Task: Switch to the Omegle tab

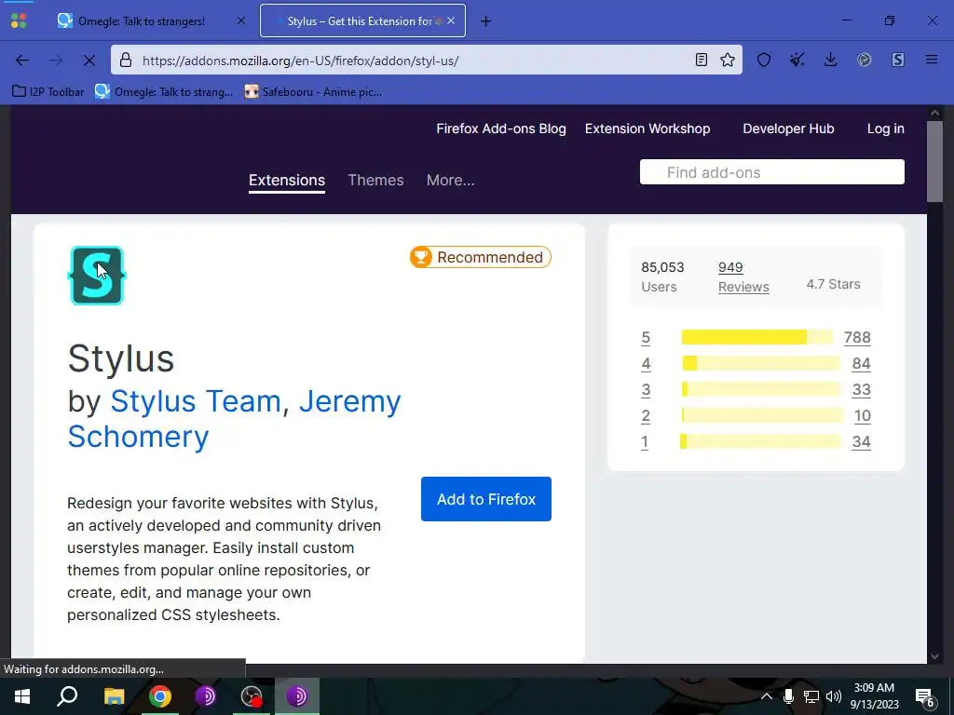Action: (152, 20)
